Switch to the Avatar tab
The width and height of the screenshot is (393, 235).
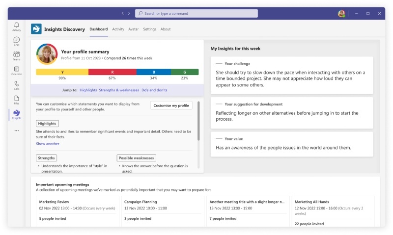point(133,29)
